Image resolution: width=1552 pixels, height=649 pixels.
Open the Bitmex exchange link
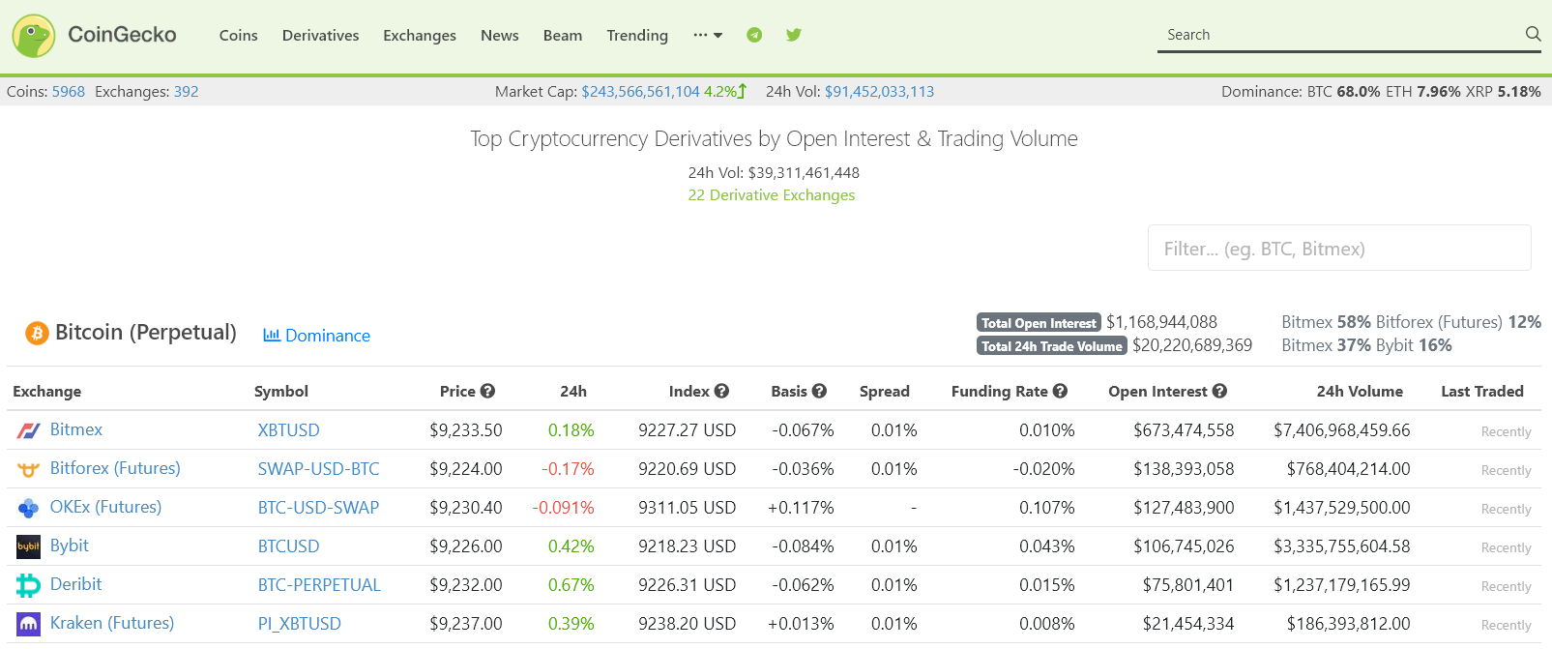pyautogui.click(x=76, y=429)
